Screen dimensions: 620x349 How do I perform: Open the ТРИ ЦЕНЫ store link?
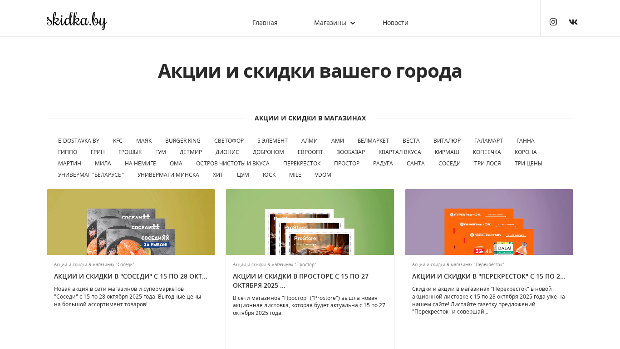pyautogui.click(x=528, y=163)
